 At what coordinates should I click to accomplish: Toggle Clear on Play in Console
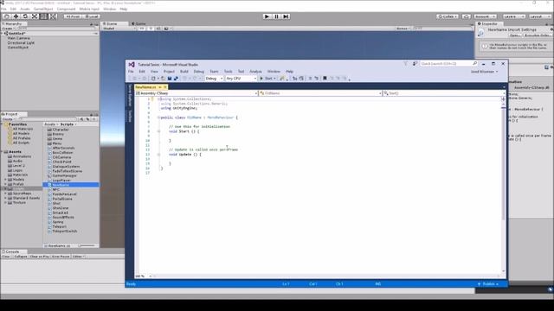coord(40,257)
